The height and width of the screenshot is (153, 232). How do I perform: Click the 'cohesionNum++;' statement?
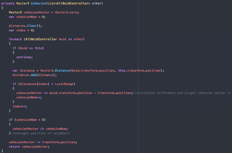click(x=29, y=97)
